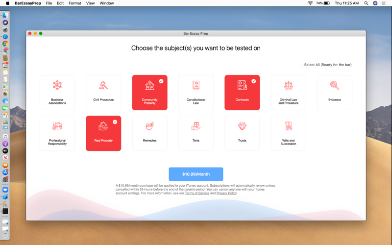Activate Siri from the menu bar
Viewport: 392px width, 245px height.
375,3
